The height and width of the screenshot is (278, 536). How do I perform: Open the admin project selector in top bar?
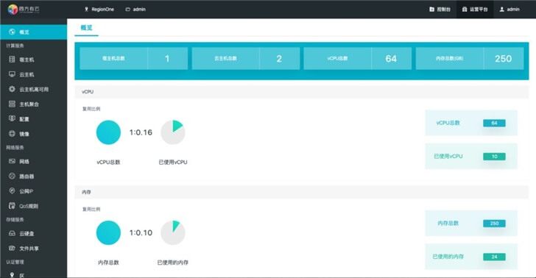pos(135,10)
